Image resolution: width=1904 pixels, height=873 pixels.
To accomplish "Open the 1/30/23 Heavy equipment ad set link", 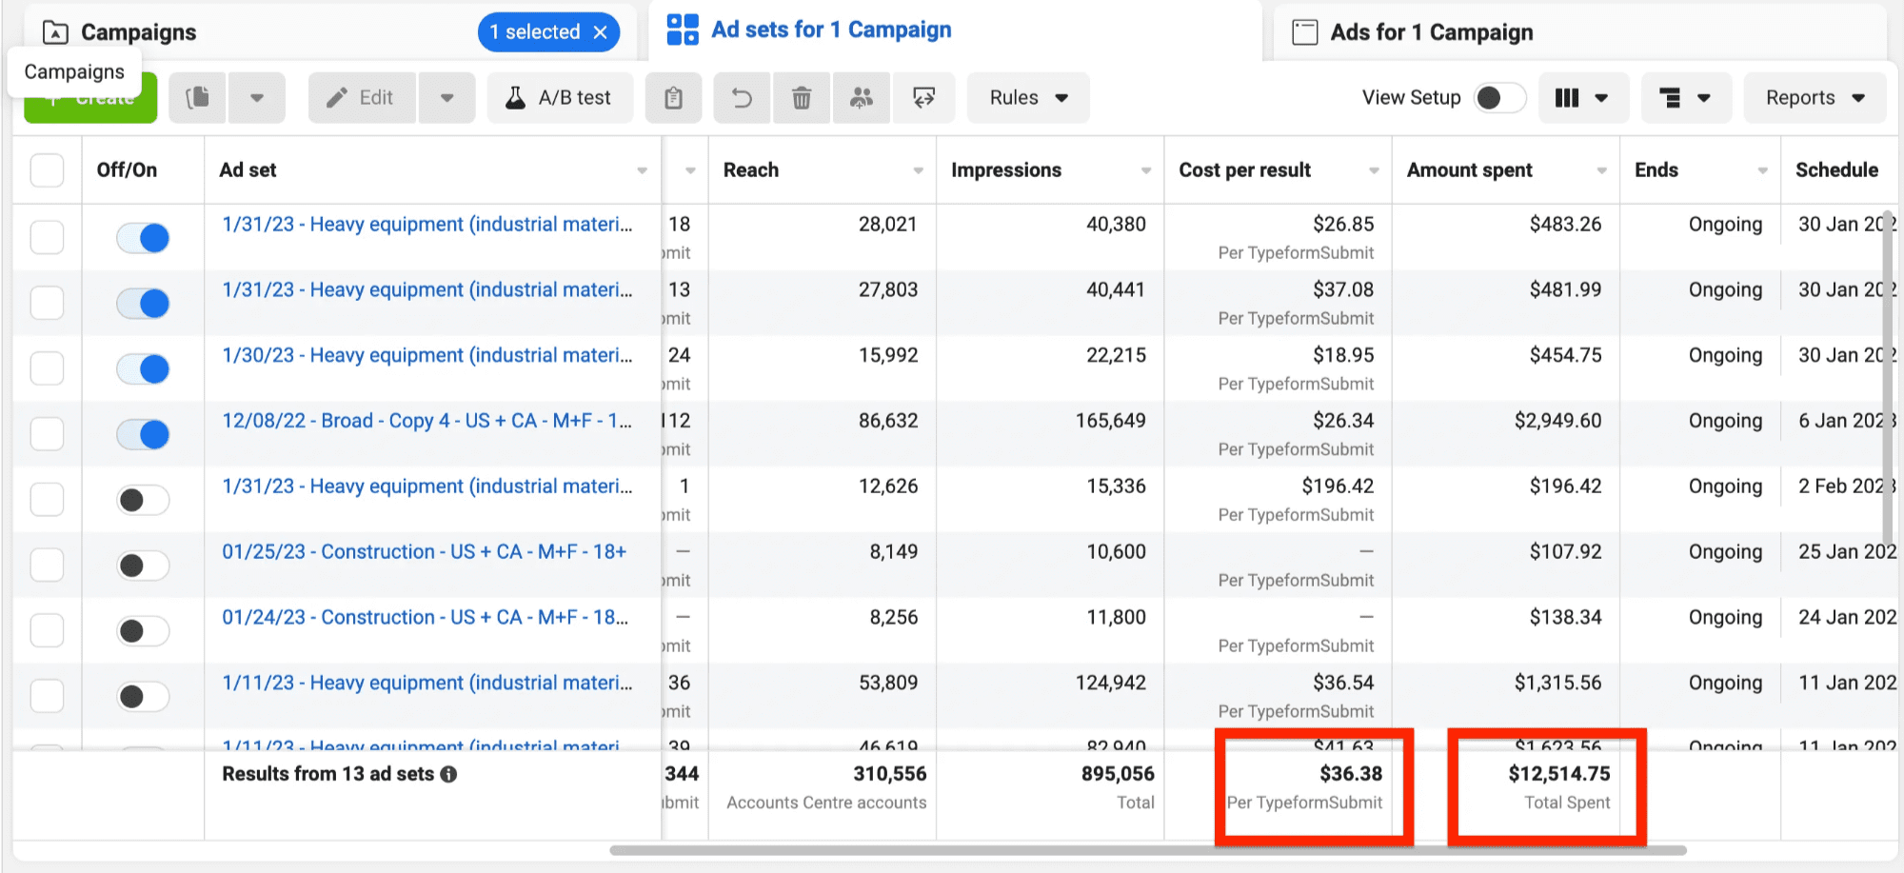I will 426,355.
